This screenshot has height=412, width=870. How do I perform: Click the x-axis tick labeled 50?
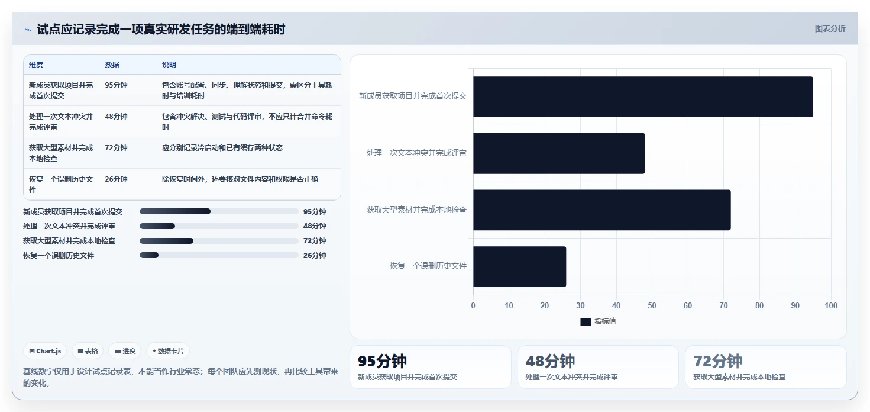point(652,306)
